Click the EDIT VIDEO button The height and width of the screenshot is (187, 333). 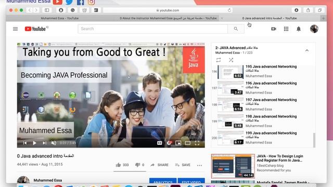(191, 180)
